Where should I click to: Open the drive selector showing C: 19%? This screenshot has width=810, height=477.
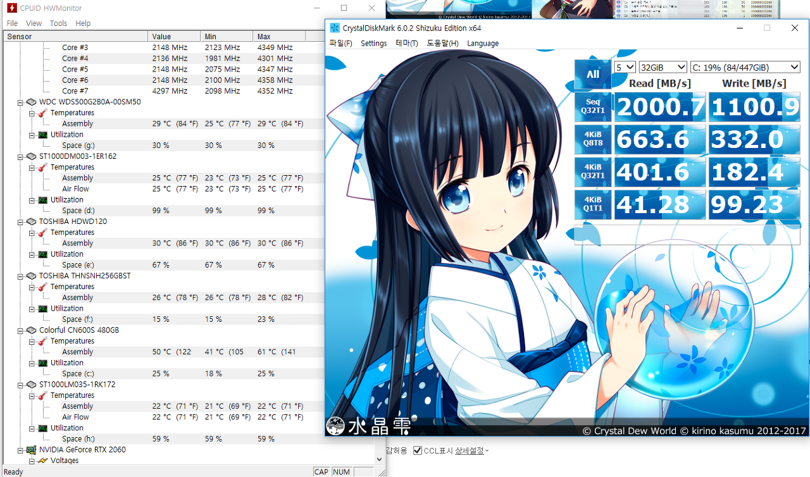click(745, 67)
